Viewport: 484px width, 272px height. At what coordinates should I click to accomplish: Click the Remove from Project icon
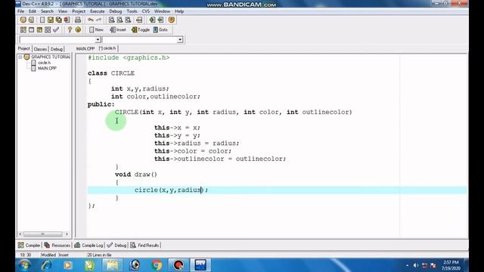160,20
